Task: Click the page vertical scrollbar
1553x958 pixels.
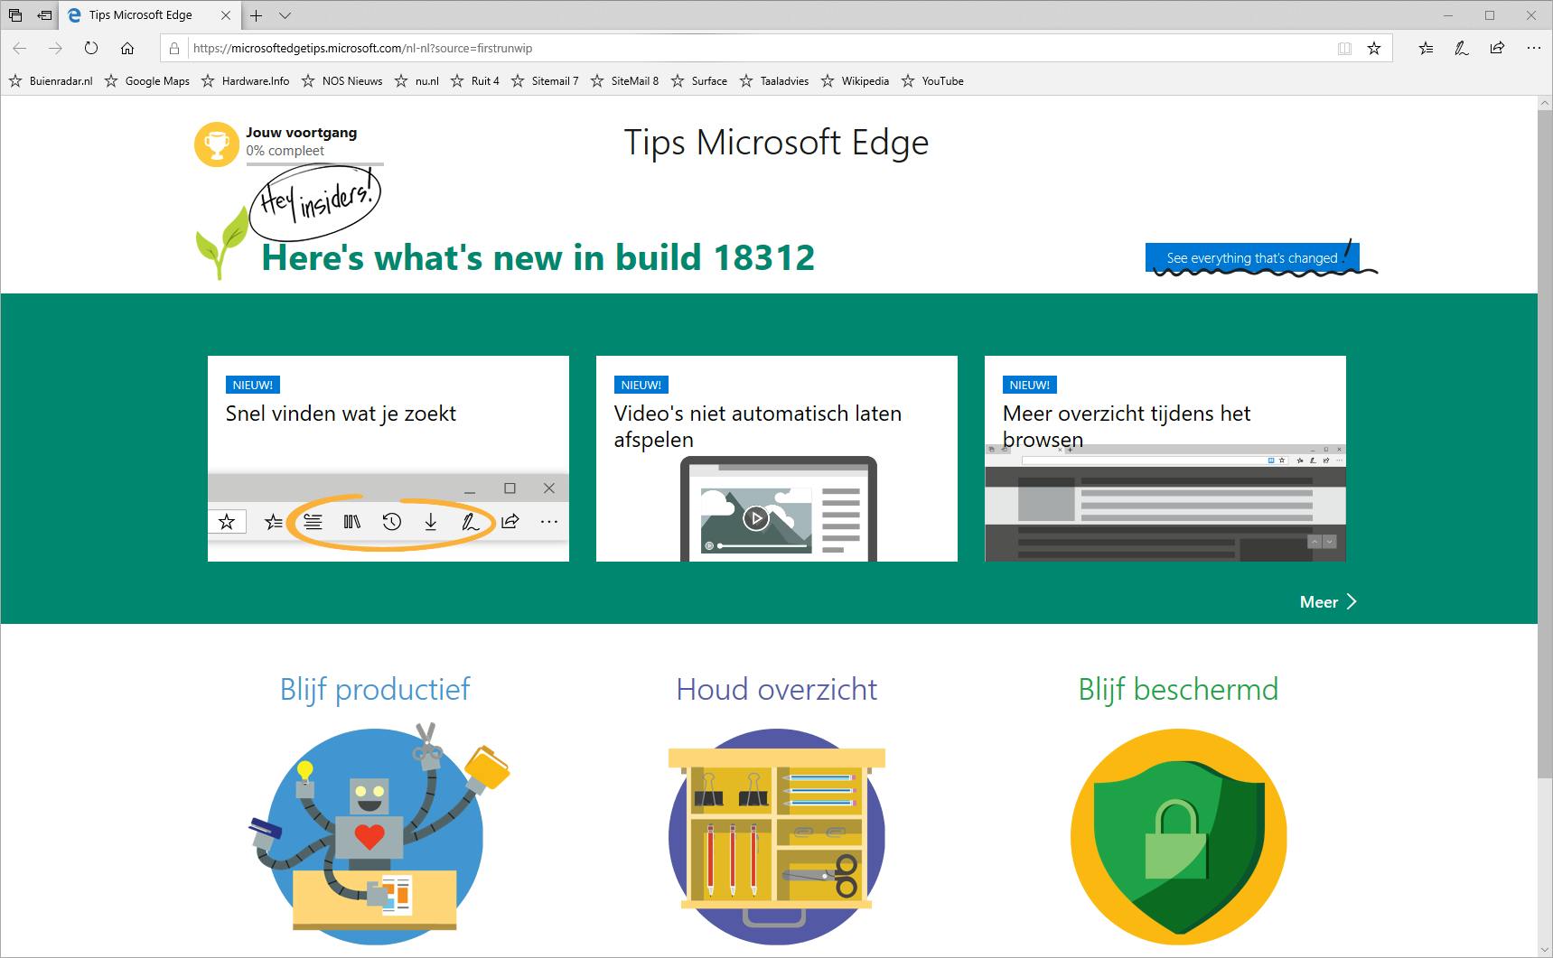Action: point(1545,442)
